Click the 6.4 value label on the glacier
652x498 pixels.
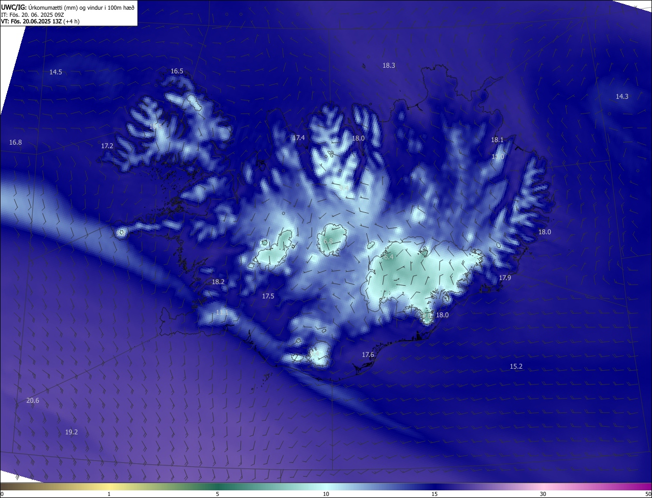(389, 257)
